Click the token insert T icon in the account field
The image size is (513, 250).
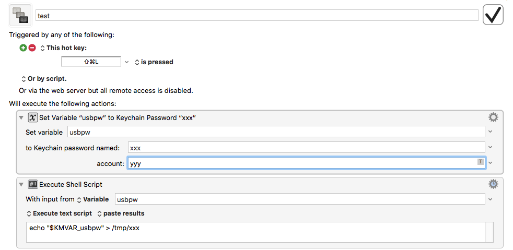pyautogui.click(x=480, y=161)
